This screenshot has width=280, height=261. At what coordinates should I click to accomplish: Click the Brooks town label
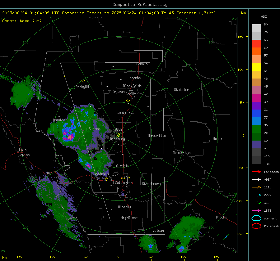(x=221, y=217)
